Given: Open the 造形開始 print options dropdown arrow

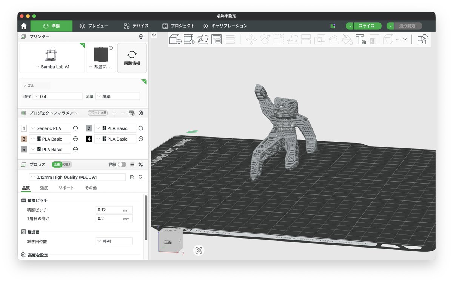Looking at the screenshot, I should click(390, 26).
